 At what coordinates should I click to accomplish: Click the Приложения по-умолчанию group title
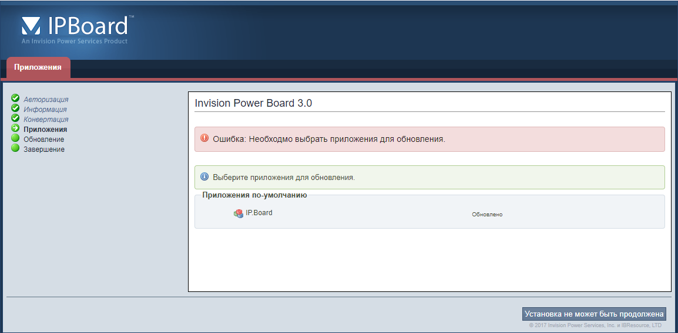pyautogui.click(x=254, y=195)
